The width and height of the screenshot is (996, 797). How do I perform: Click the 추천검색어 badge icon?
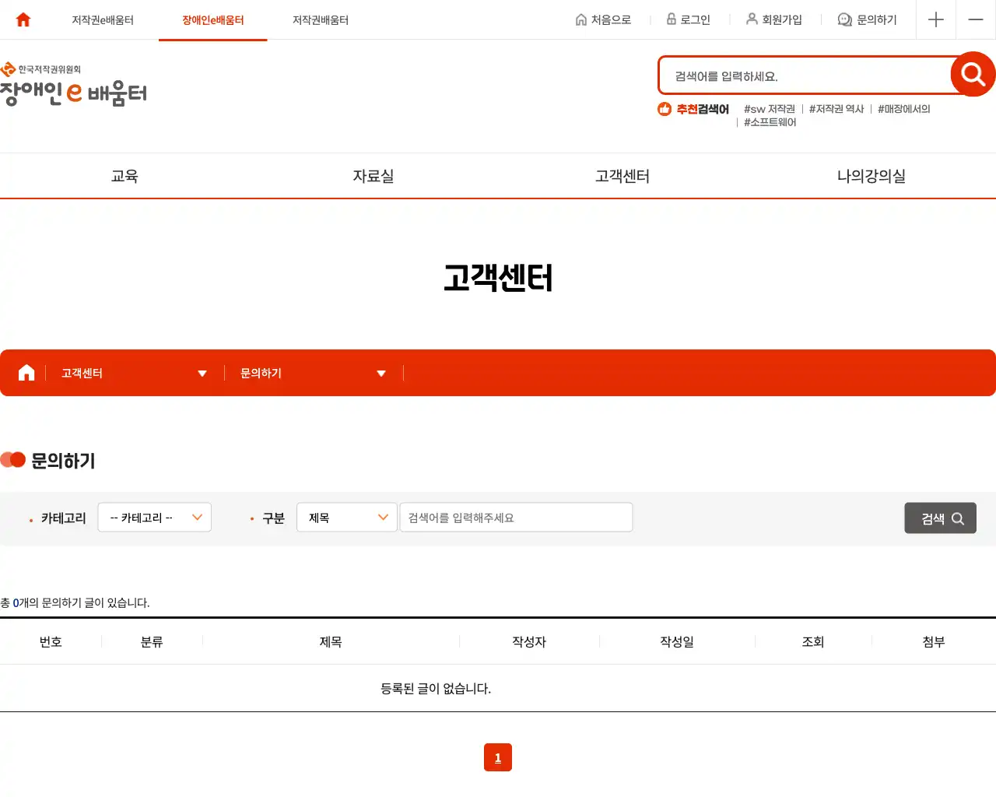(664, 109)
